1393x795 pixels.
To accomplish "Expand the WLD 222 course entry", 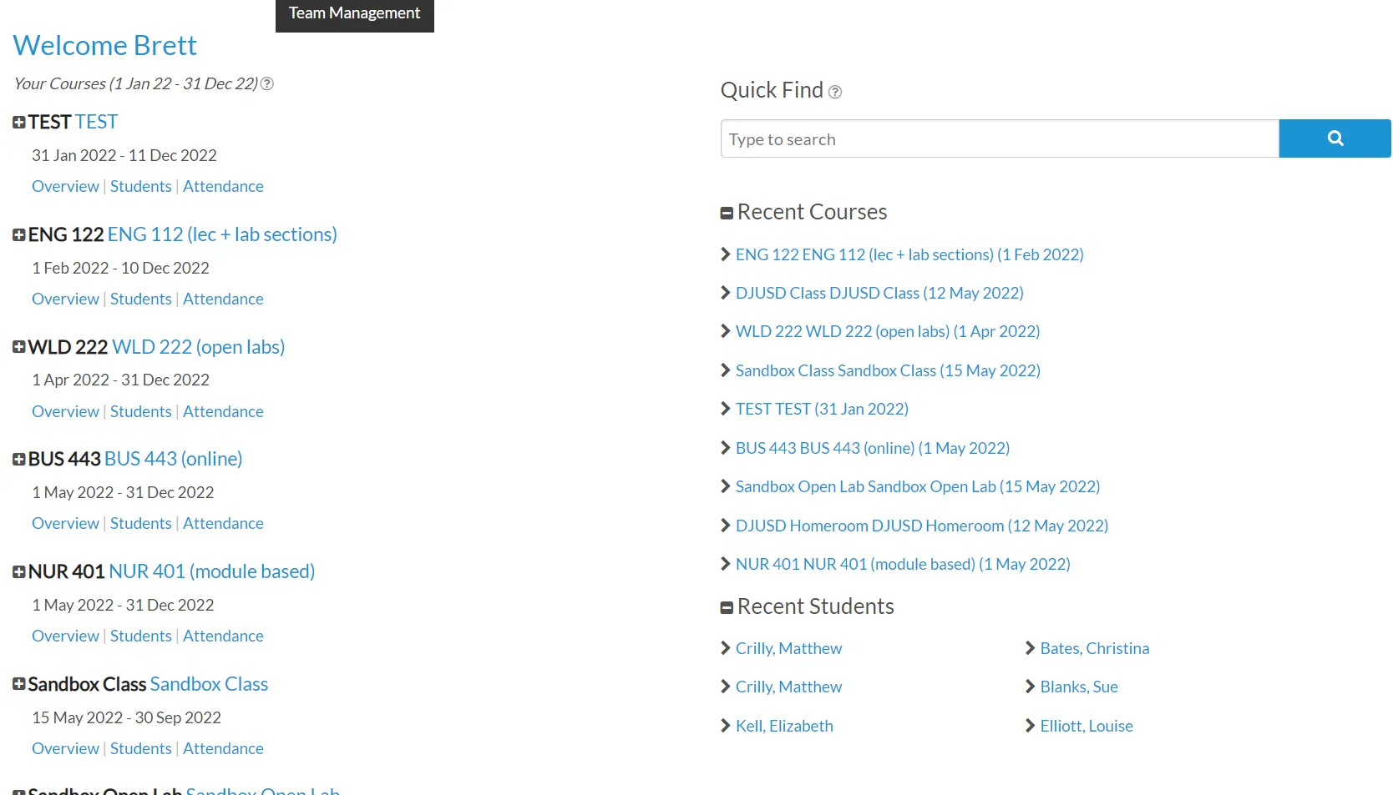I will (19, 347).
